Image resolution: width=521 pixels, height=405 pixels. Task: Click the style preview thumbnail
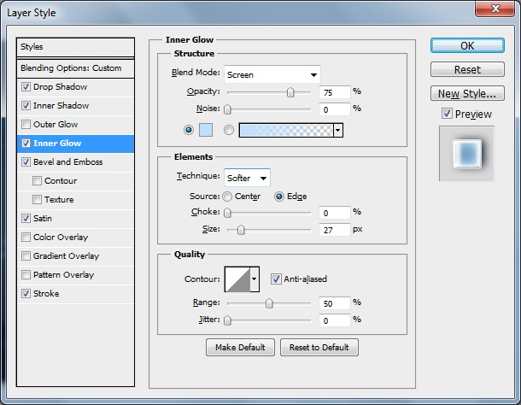466,154
